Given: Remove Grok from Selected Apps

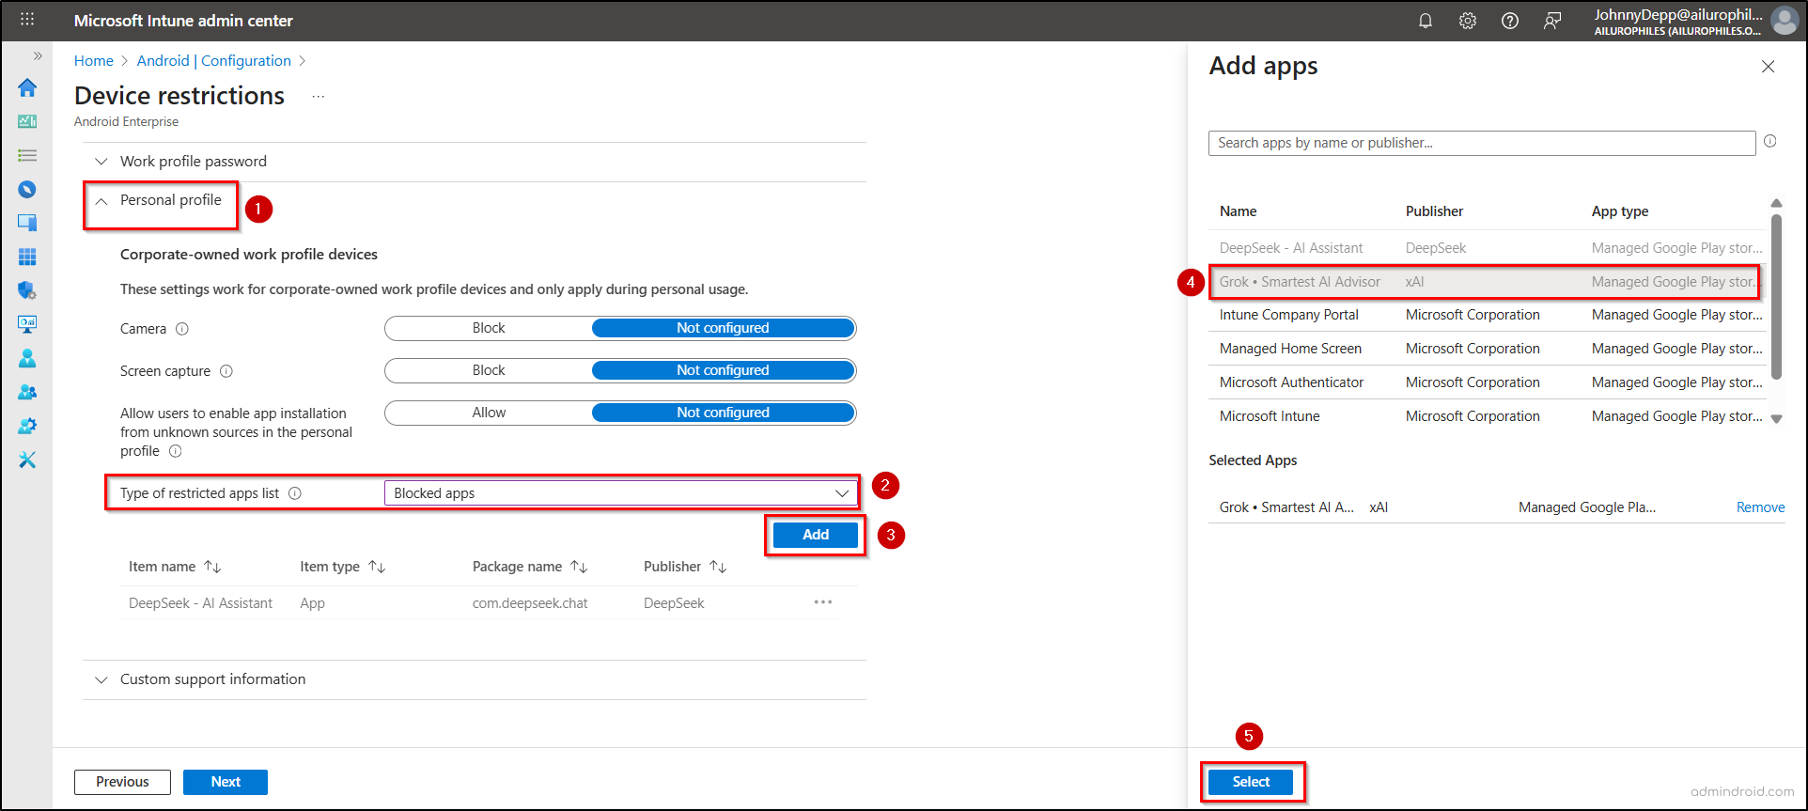Looking at the screenshot, I should tap(1759, 507).
